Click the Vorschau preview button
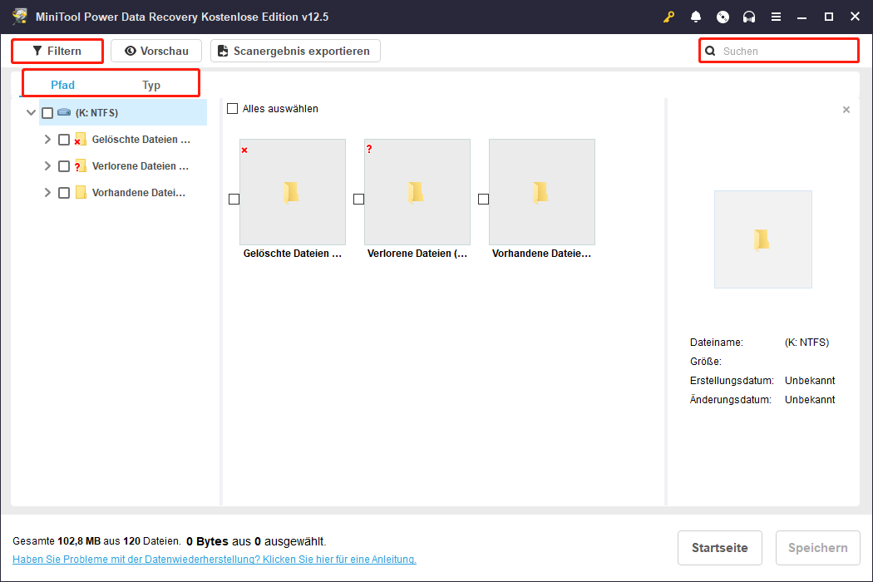 156,51
